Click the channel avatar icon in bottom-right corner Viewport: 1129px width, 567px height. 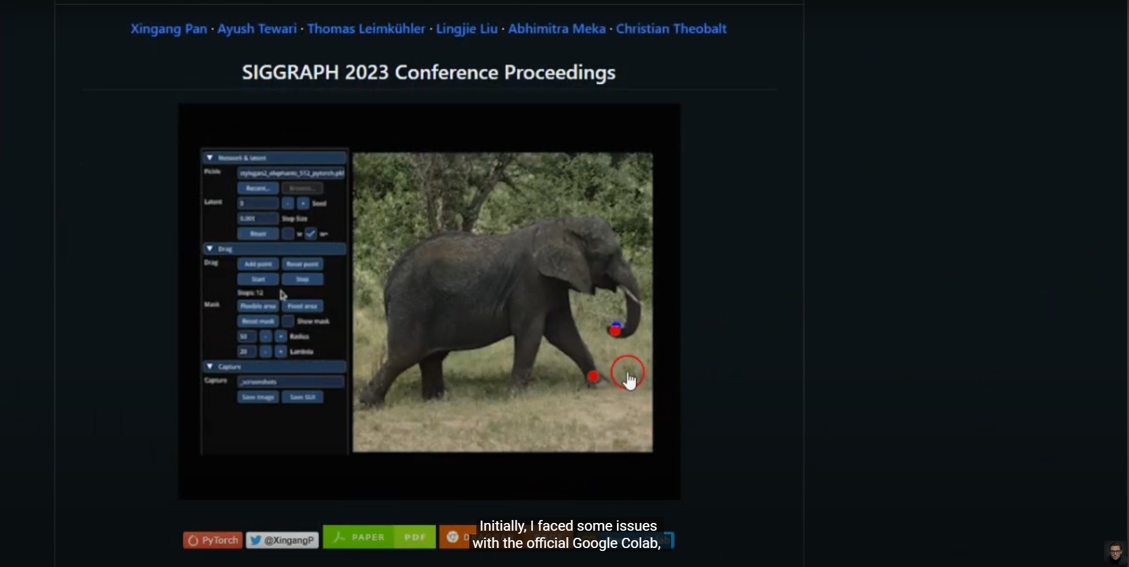pos(1115,552)
